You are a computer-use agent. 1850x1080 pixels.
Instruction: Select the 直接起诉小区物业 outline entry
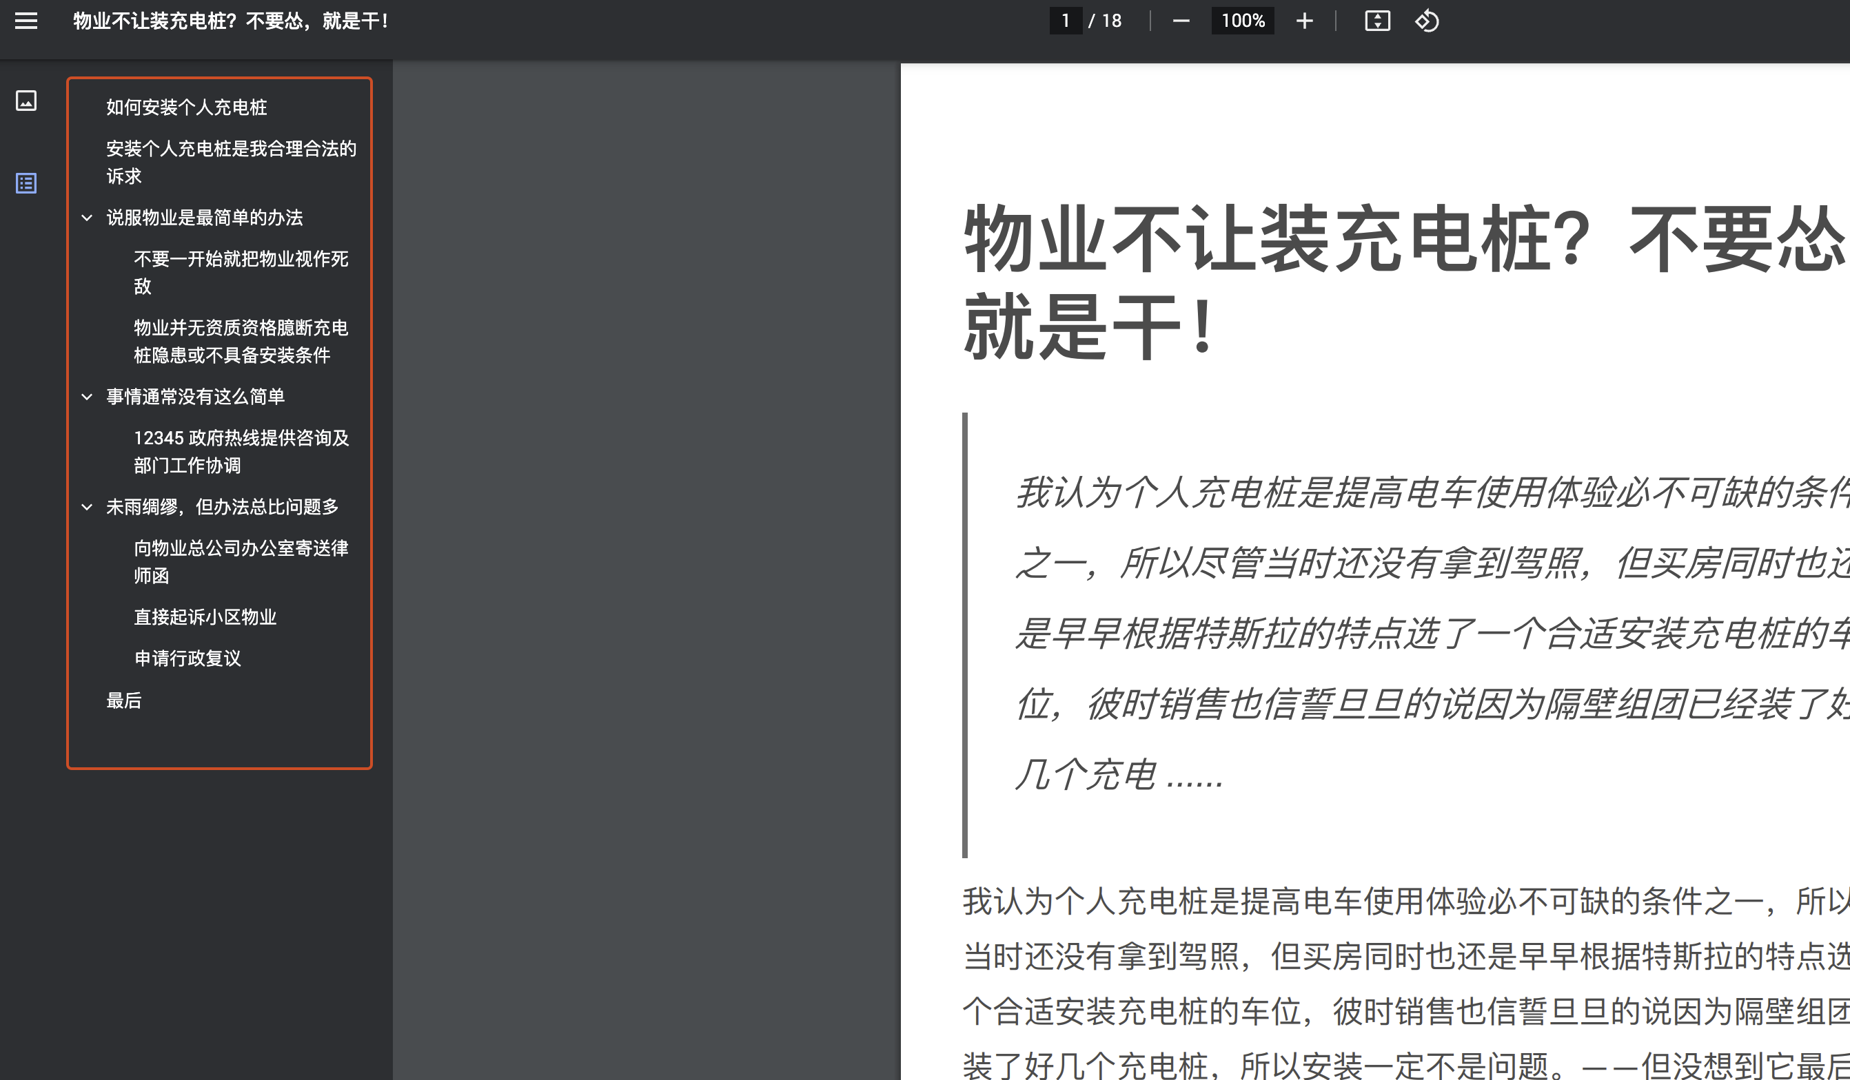click(206, 616)
